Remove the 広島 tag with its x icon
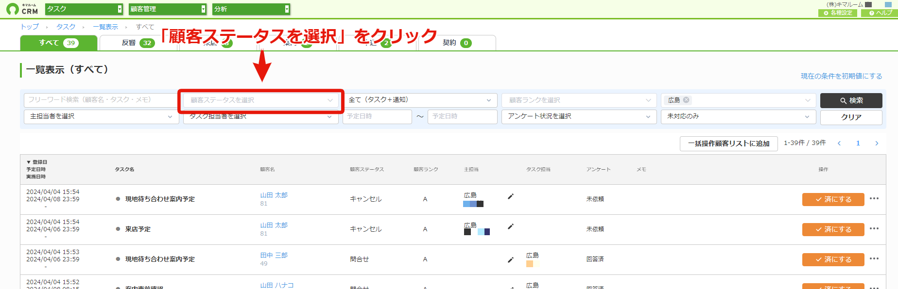The image size is (898, 289). pos(686,100)
